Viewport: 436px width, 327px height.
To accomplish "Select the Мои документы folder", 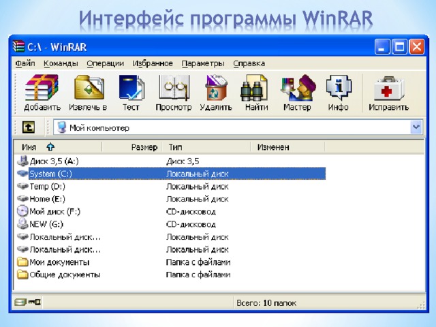I will pos(59,262).
